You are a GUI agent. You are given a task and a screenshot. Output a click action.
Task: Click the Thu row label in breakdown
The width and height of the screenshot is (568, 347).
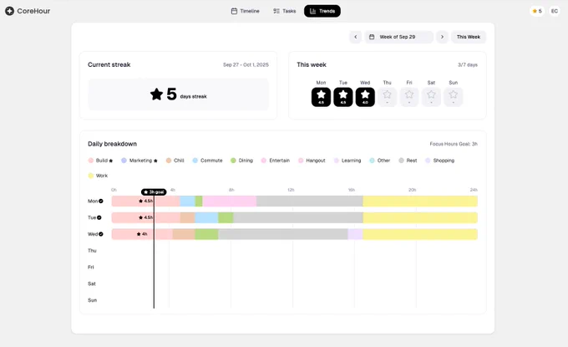pyautogui.click(x=92, y=251)
